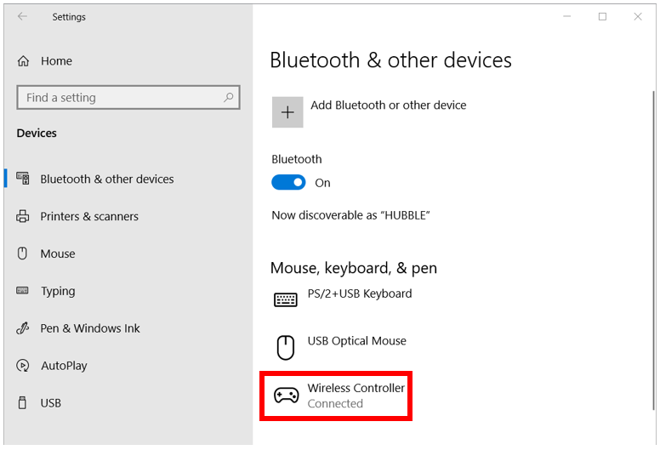660x450 pixels.
Task: Select the USB Optical Mouse device
Action: click(340, 346)
